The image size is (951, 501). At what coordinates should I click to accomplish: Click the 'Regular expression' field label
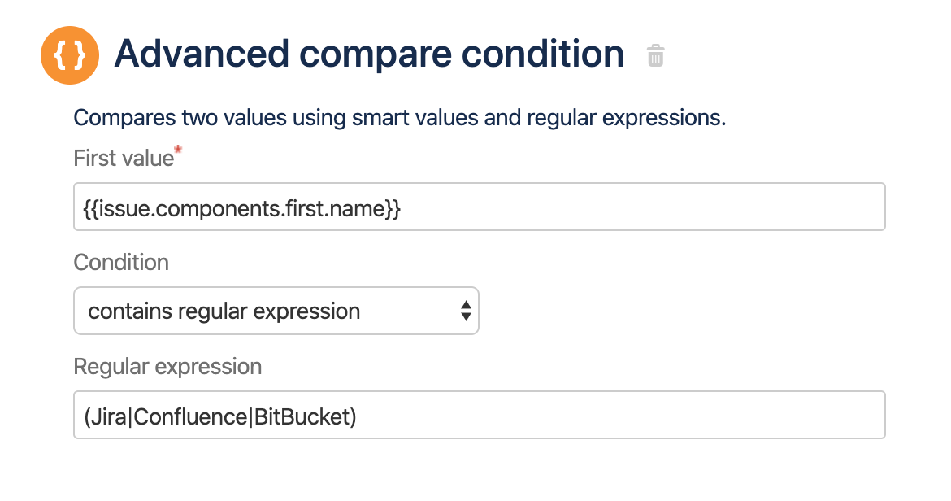coord(167,366)
